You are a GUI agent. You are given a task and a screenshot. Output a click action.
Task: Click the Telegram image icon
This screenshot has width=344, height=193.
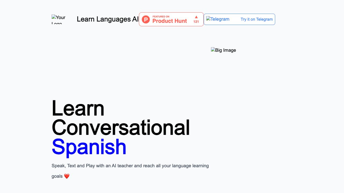(218, 19)
